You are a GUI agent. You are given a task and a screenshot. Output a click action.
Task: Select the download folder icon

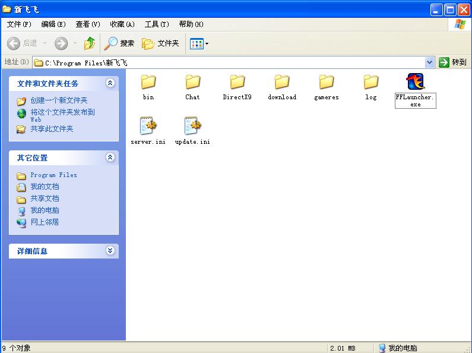(282, 82)
